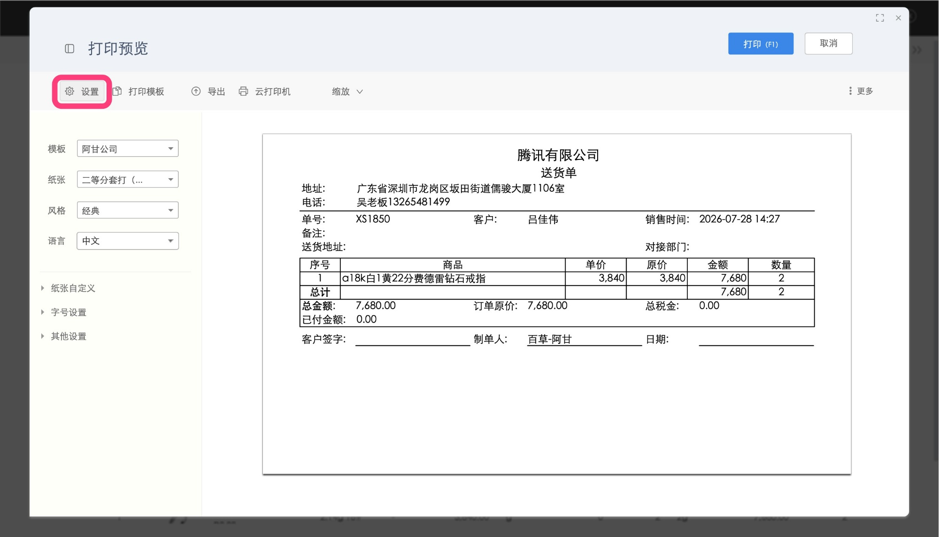Image resolution: width=939 pixels, height=537 pixels.
Task: Click the 送货单 heading in preview
Action: point(558,173)
